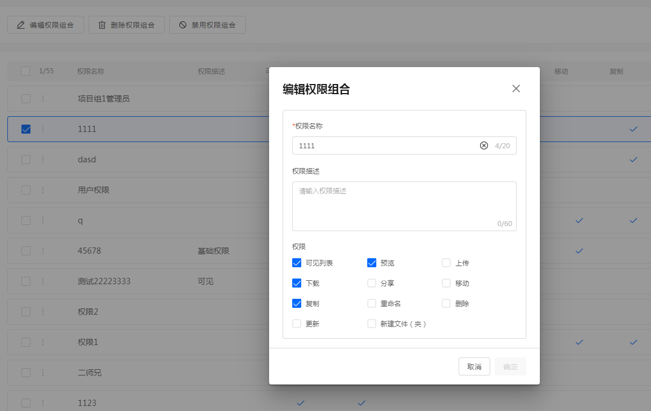The width and height of the screenshot is (651, 411).
Task: Enable the 新建文件（夹）permission checkbox
Action: 372,324
